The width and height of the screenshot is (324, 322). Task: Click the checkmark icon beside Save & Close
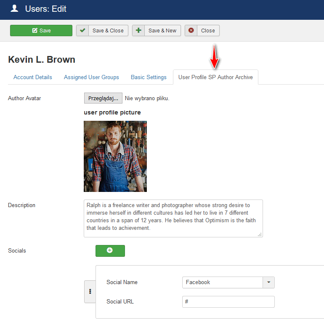(82, 31)
